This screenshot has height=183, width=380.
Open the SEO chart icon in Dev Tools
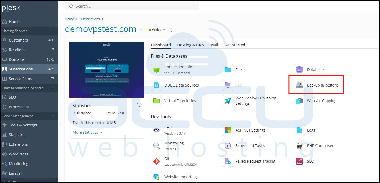click(x=299, y=161)
